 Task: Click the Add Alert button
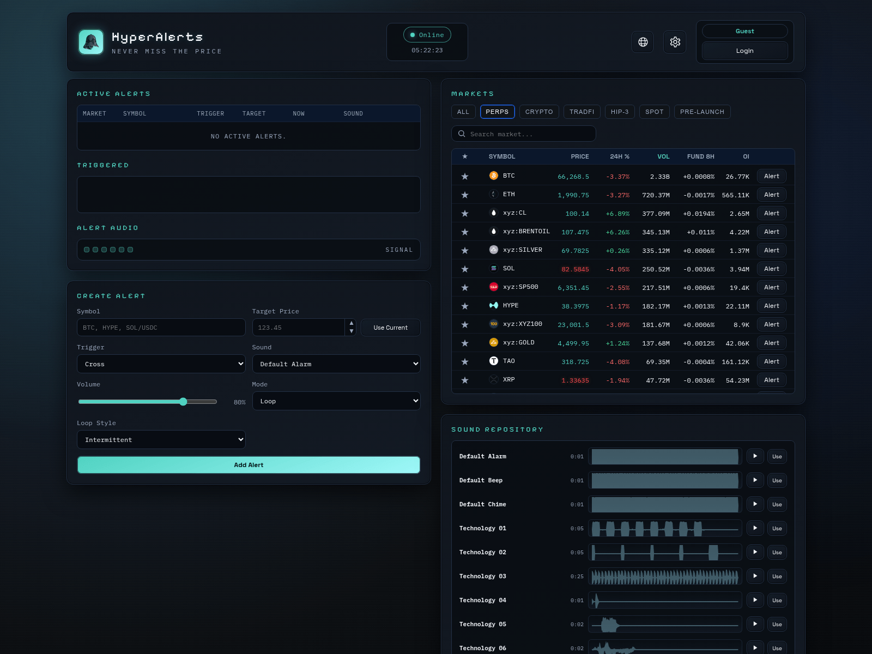click(249, 465)
